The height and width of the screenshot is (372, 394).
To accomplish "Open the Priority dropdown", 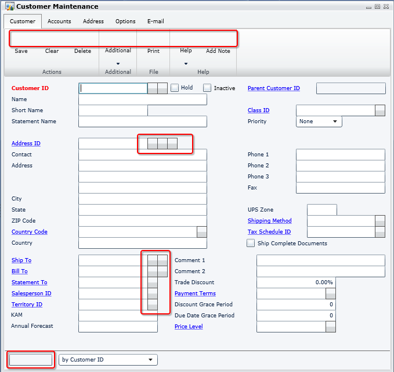I will point(319,121).
